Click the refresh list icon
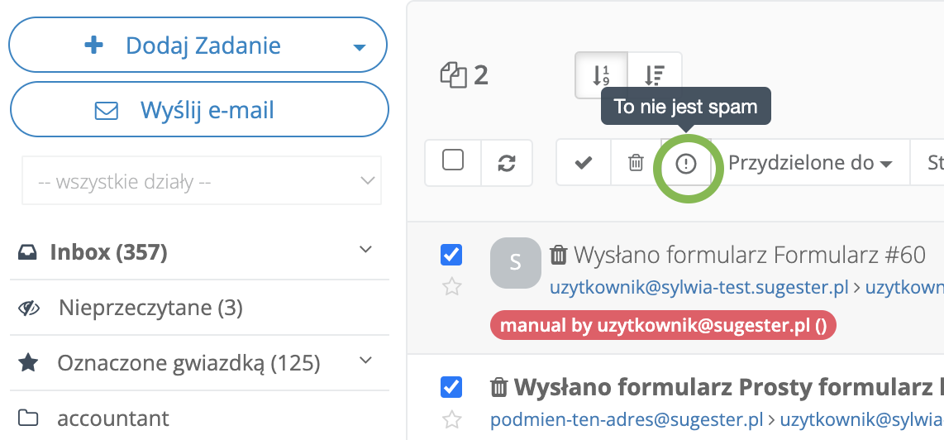944x440 pixels. (507, 163)
